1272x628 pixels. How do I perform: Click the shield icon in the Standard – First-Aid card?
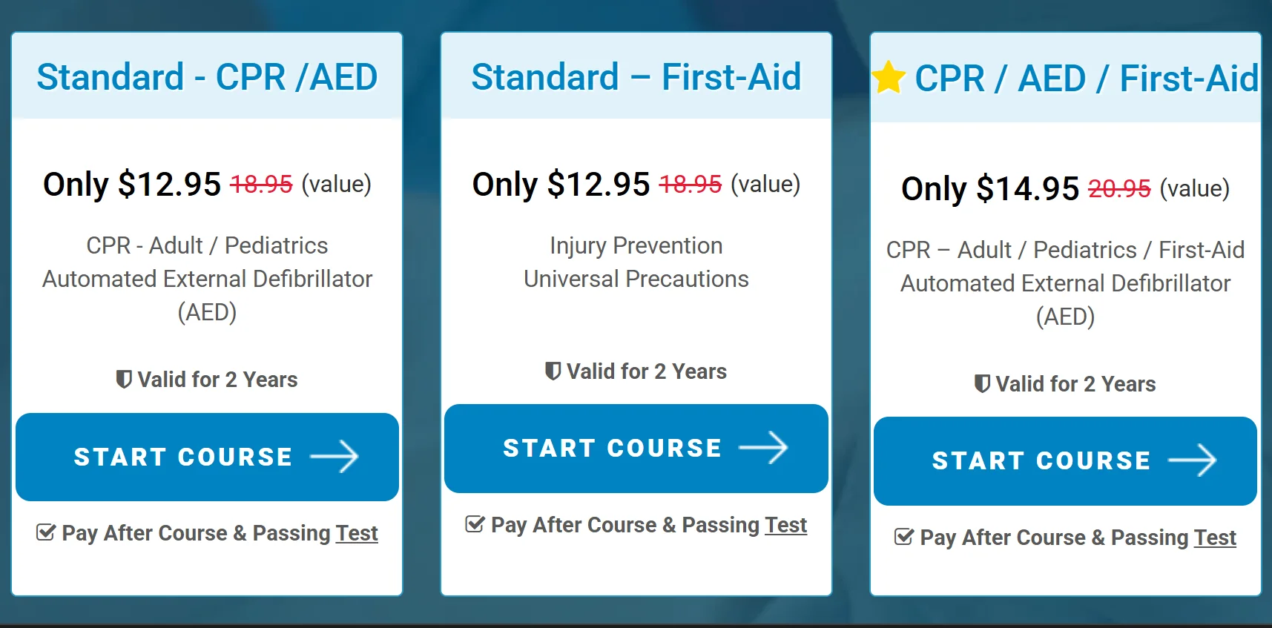[x=553, y=371]
